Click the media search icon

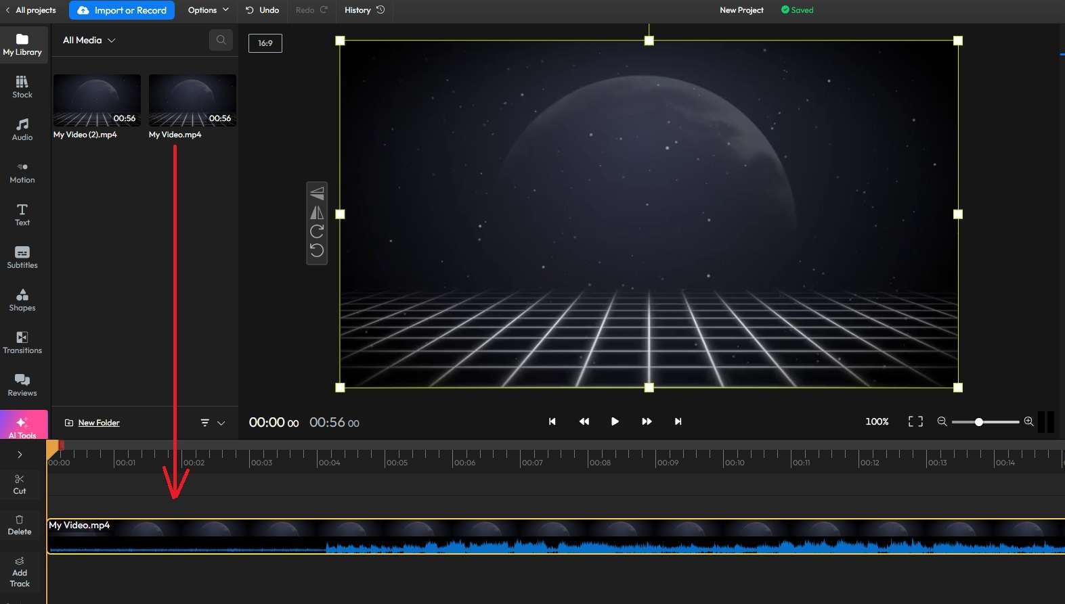click(221, 40)
